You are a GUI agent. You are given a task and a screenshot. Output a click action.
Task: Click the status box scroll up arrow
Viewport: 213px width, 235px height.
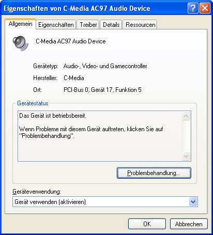pos(186,116)
